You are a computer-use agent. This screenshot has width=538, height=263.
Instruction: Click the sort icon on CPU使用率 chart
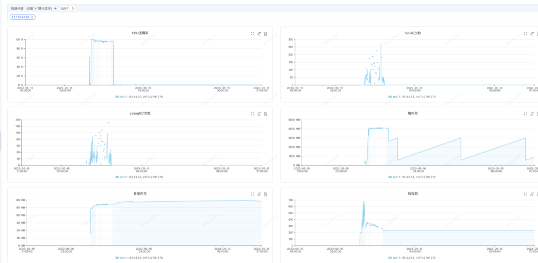click(x=259, y=34)
